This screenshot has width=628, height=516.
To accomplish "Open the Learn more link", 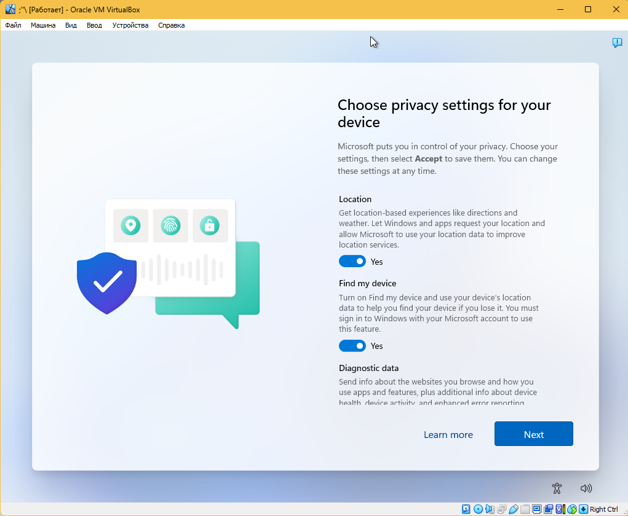I will [448, 434].
